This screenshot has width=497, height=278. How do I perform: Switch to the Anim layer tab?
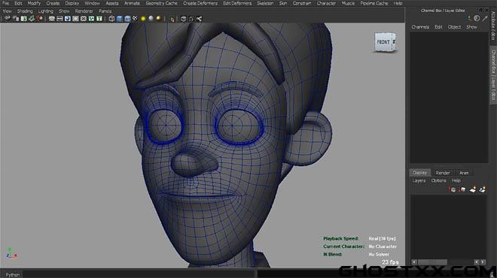(464, 173)
